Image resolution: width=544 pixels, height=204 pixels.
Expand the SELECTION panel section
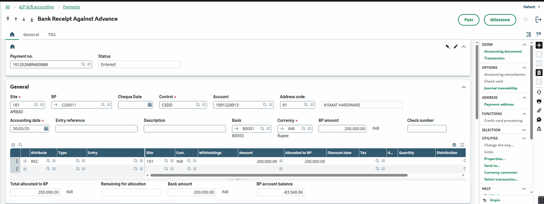pyautogui.click(x=524, y=130)
